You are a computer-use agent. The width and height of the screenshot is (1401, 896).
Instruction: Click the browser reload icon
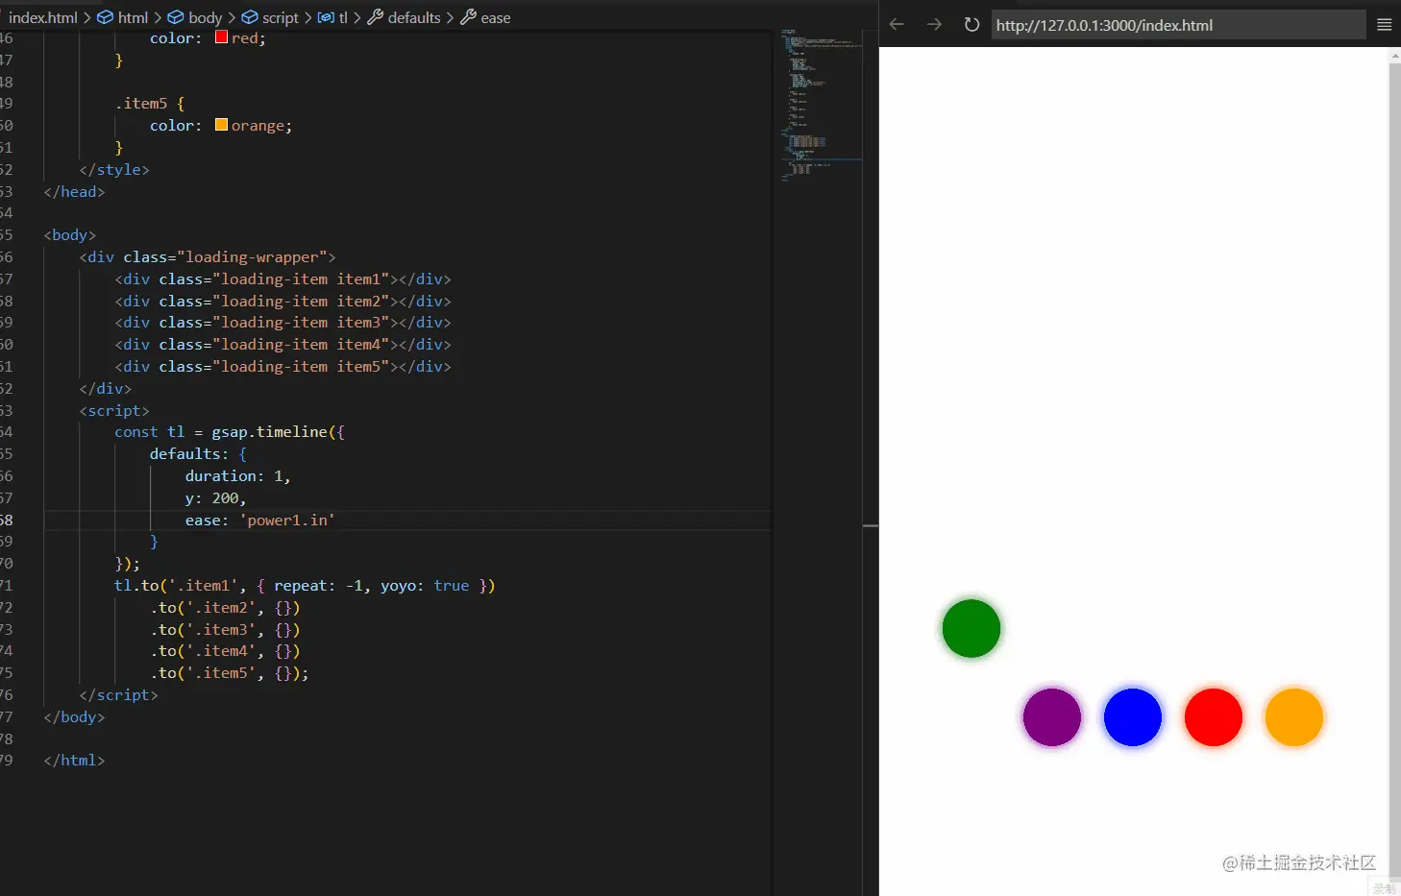tap(971, 24)
